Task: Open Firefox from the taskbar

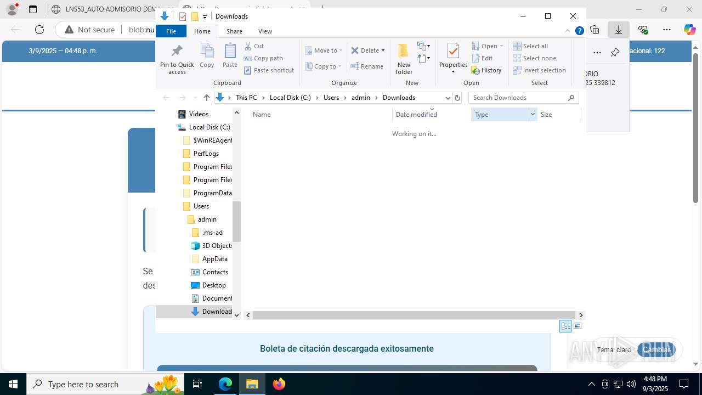Action: pos(279,384)
